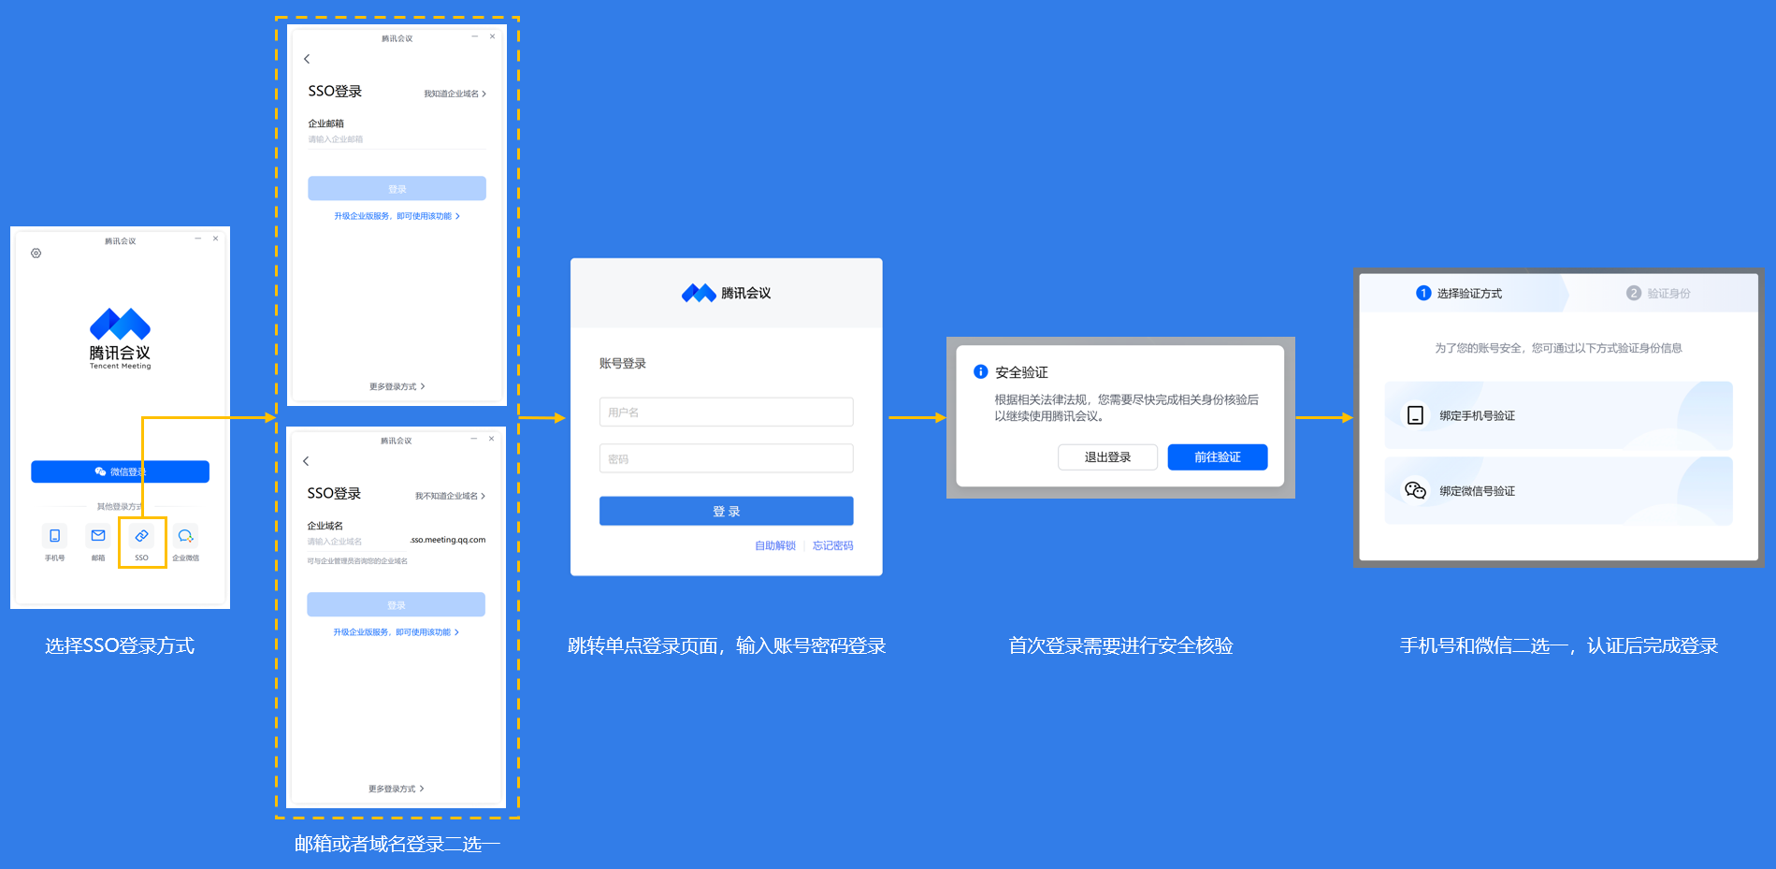Click the blue info icon beside 安全验证

click(980, 371)
